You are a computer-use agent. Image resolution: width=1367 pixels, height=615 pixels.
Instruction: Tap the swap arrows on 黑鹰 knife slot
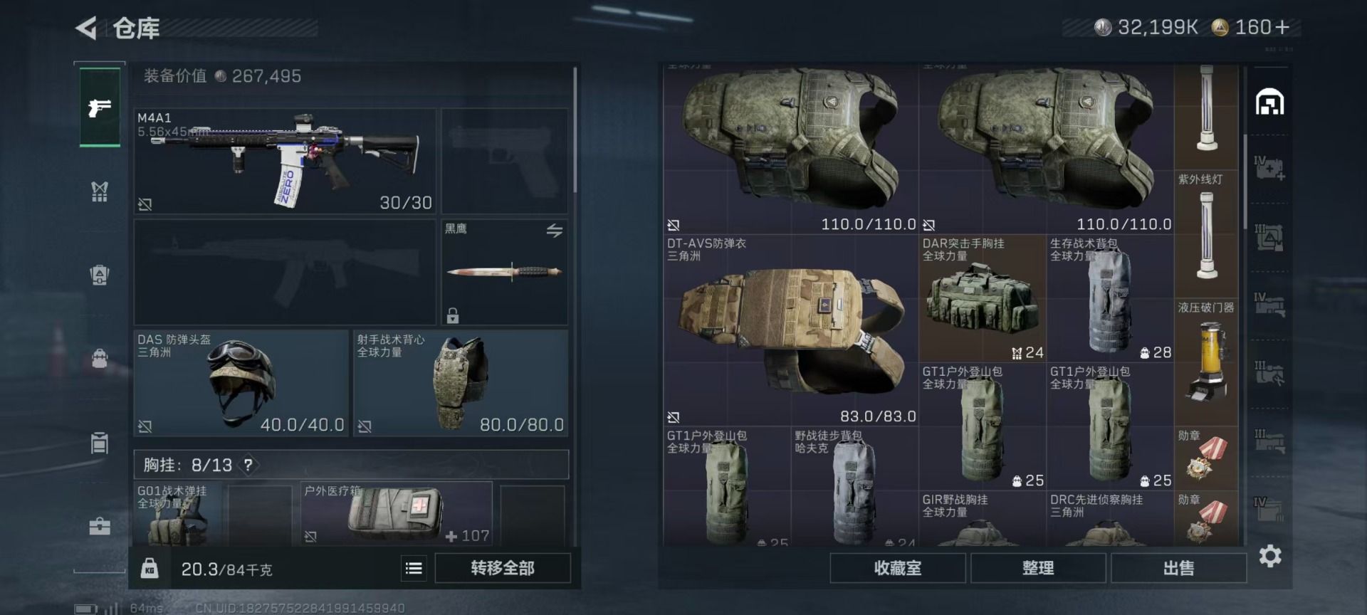click(x=555, y=231)
